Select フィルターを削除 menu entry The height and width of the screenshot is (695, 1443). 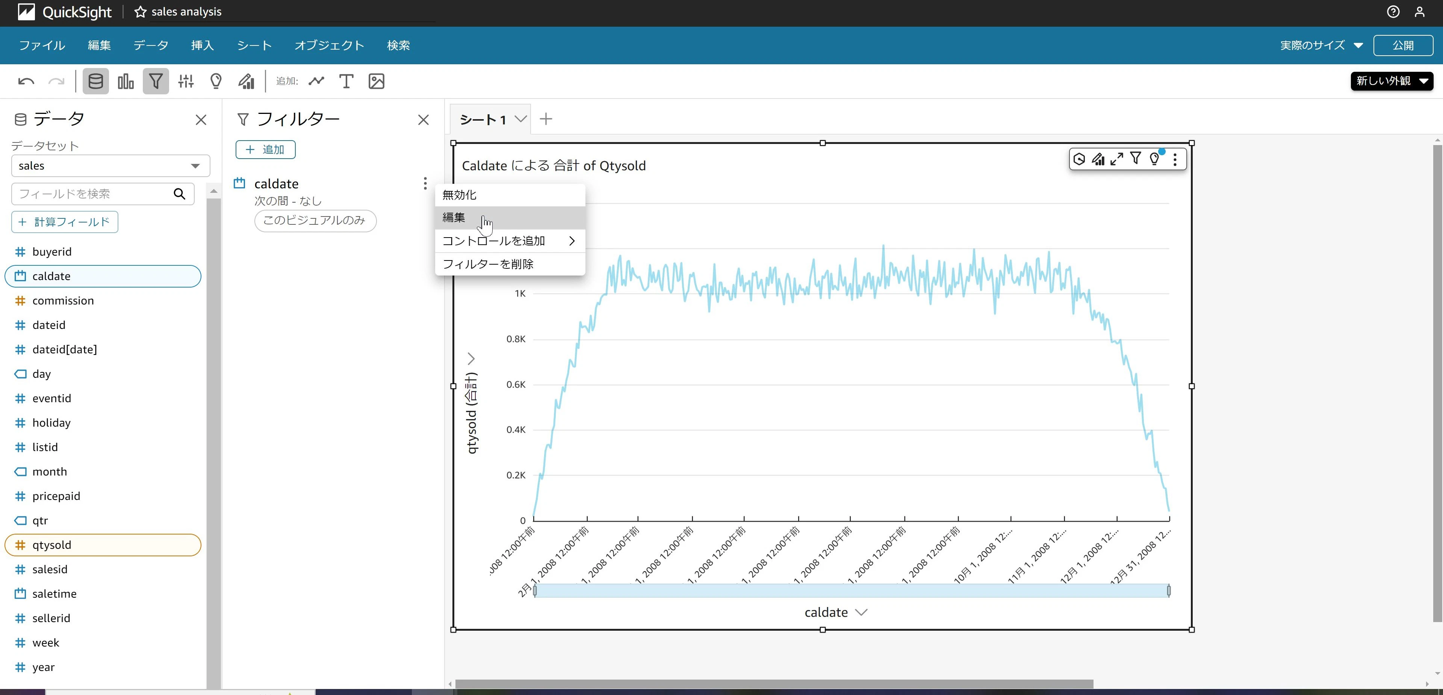[x=510, y=264]
